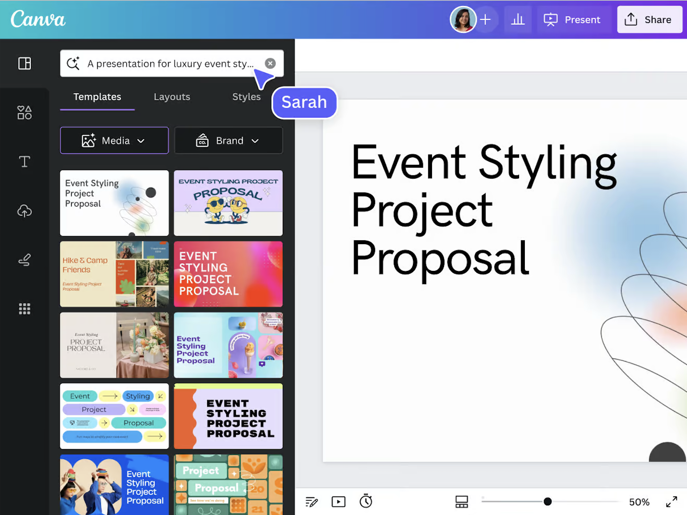
Task: Click the Canva logo
Action: 38,19
